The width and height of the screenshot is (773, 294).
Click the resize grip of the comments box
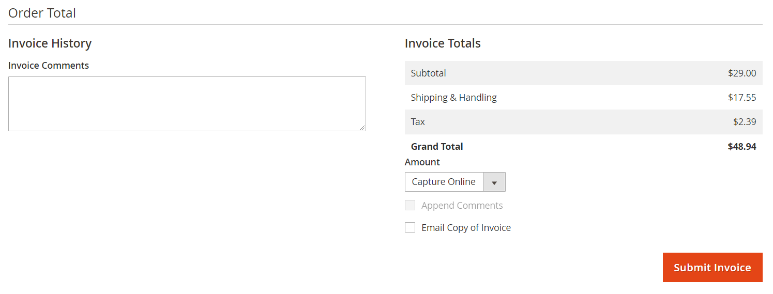[x=362, y=128]
